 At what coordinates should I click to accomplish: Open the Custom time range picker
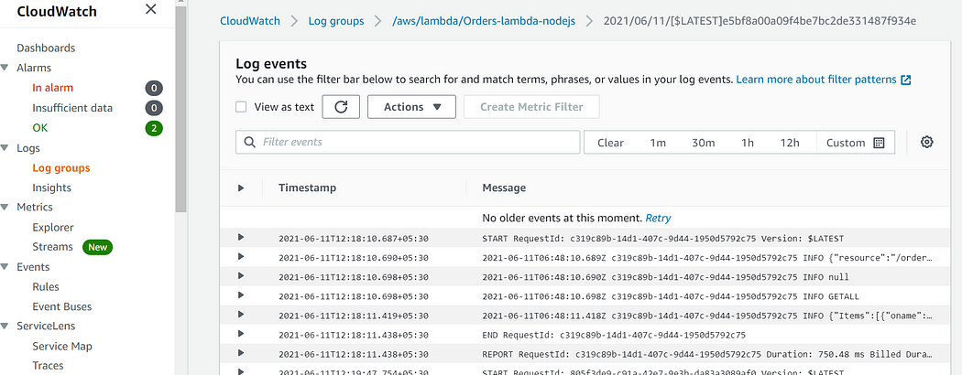click(x=855, y=143)
